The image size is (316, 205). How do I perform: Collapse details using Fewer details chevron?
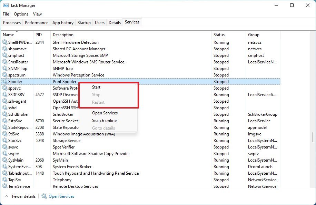(7, 196)
